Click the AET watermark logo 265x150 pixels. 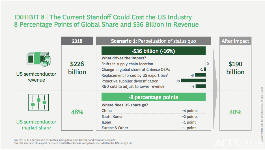pos(238,143)
